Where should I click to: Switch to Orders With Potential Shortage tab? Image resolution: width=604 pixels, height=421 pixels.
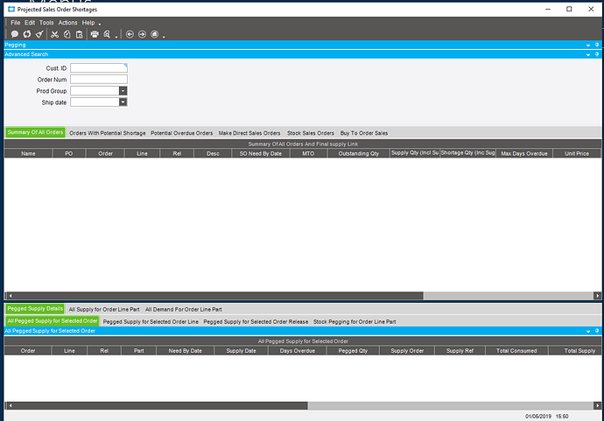coord(108,133)
